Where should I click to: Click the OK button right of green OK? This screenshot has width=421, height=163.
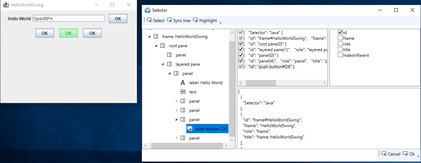coord(92,33)
